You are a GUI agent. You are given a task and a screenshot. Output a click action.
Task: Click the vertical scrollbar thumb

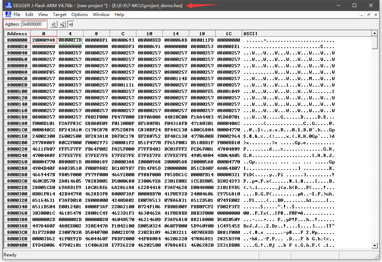pyautogui.click(x=375, y=42)
